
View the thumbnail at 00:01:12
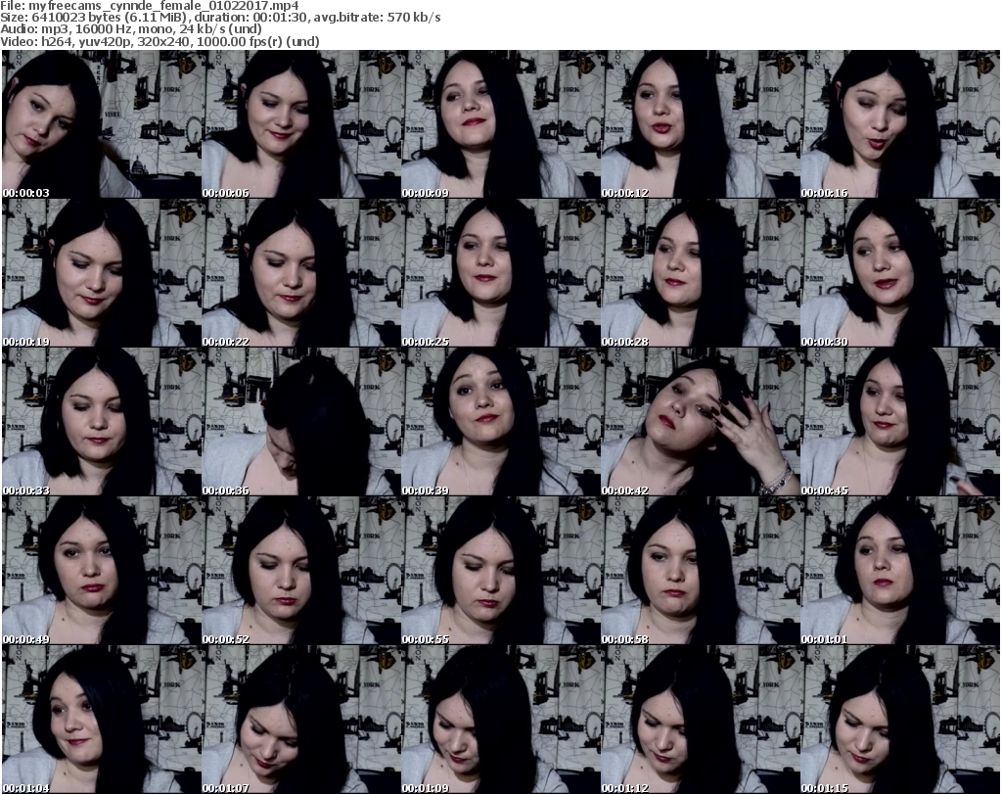coord(701,720)
